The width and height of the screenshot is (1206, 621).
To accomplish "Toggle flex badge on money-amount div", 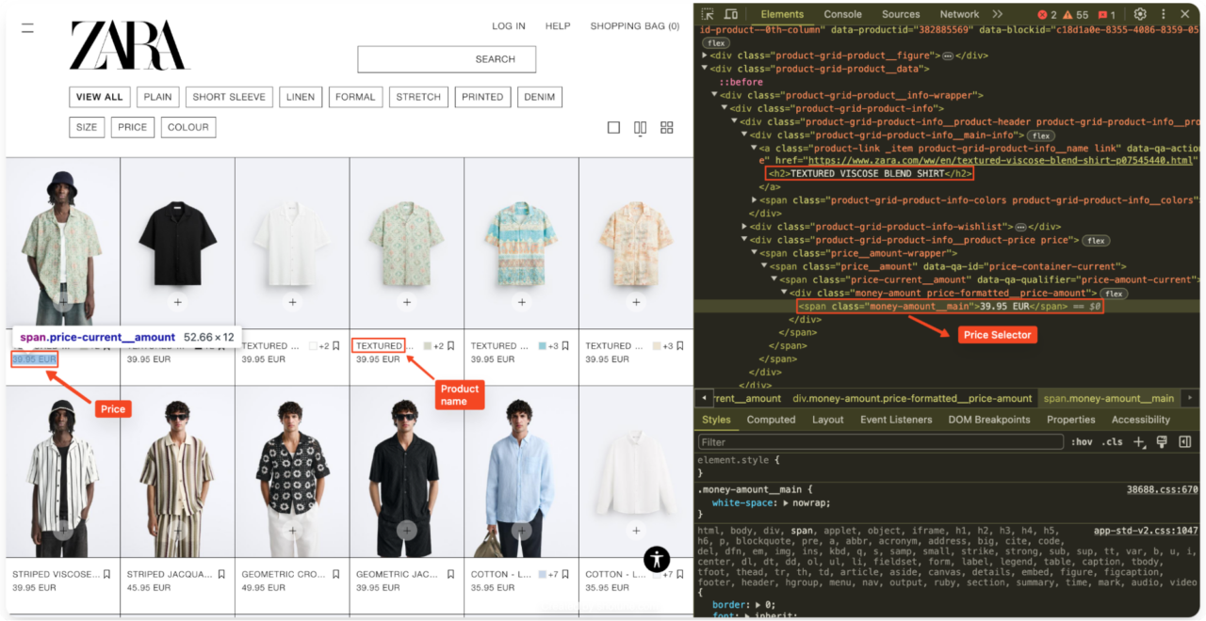I will (1115, 294).
